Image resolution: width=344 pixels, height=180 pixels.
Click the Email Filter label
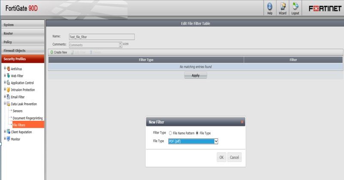tap(18, 97)
